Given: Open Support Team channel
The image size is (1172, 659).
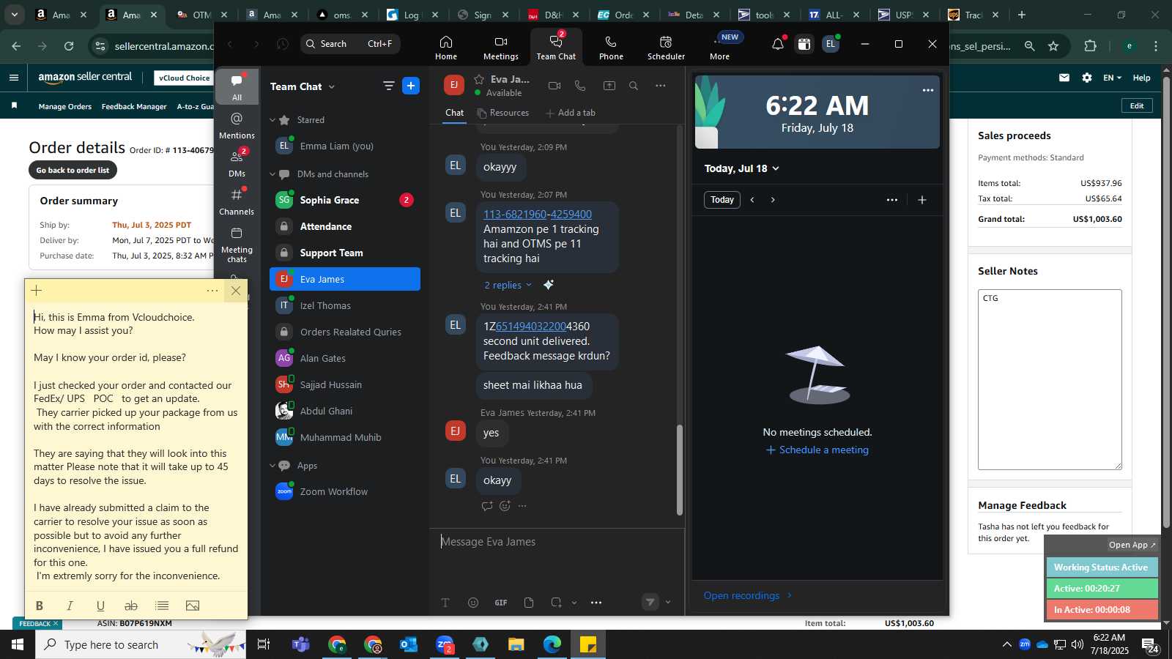Looking at the screenshot, I should click(345, 253).
